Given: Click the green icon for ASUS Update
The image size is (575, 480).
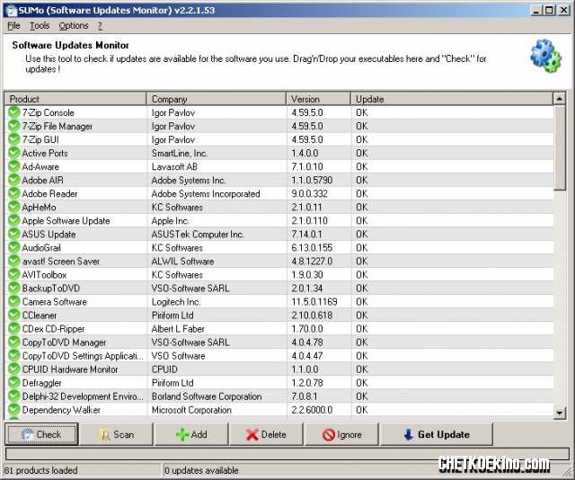Looking at the screenshot, I should coord(14,234).
